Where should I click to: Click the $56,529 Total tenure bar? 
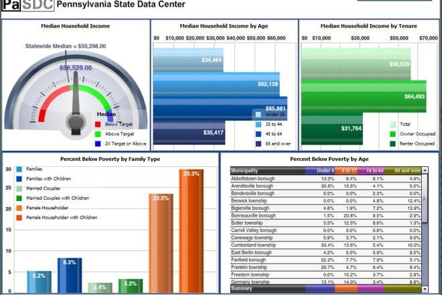point(356,64)
